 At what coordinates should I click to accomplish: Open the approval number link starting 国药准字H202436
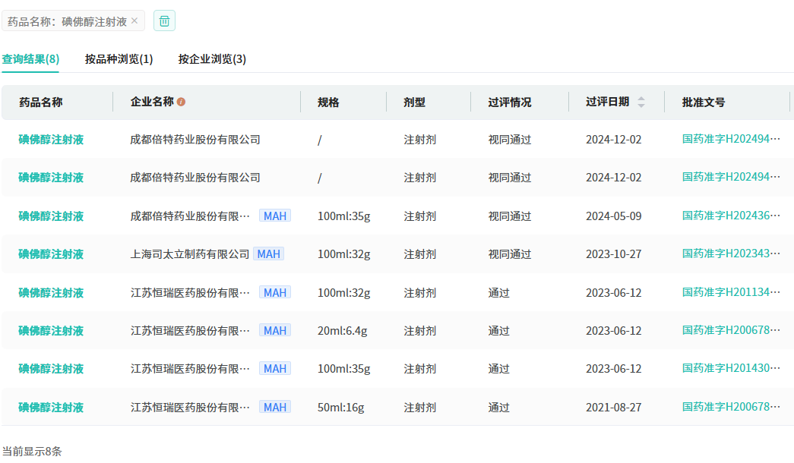730,216
